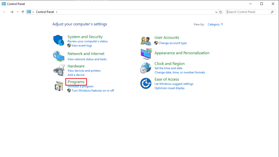The height and width of the screenshot is (157, 279).
Task: Open the User Accounts people icon
Action: tap(146, 41)
